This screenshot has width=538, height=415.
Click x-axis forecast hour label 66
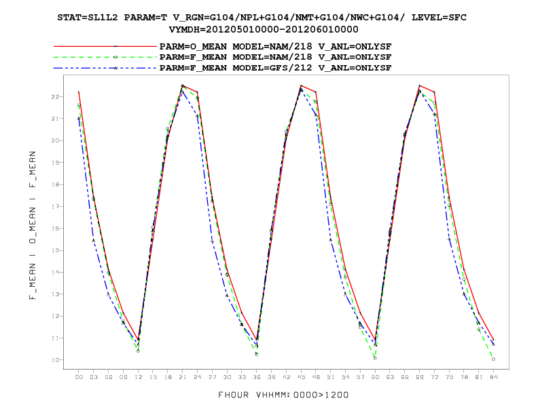click(405, 377)
